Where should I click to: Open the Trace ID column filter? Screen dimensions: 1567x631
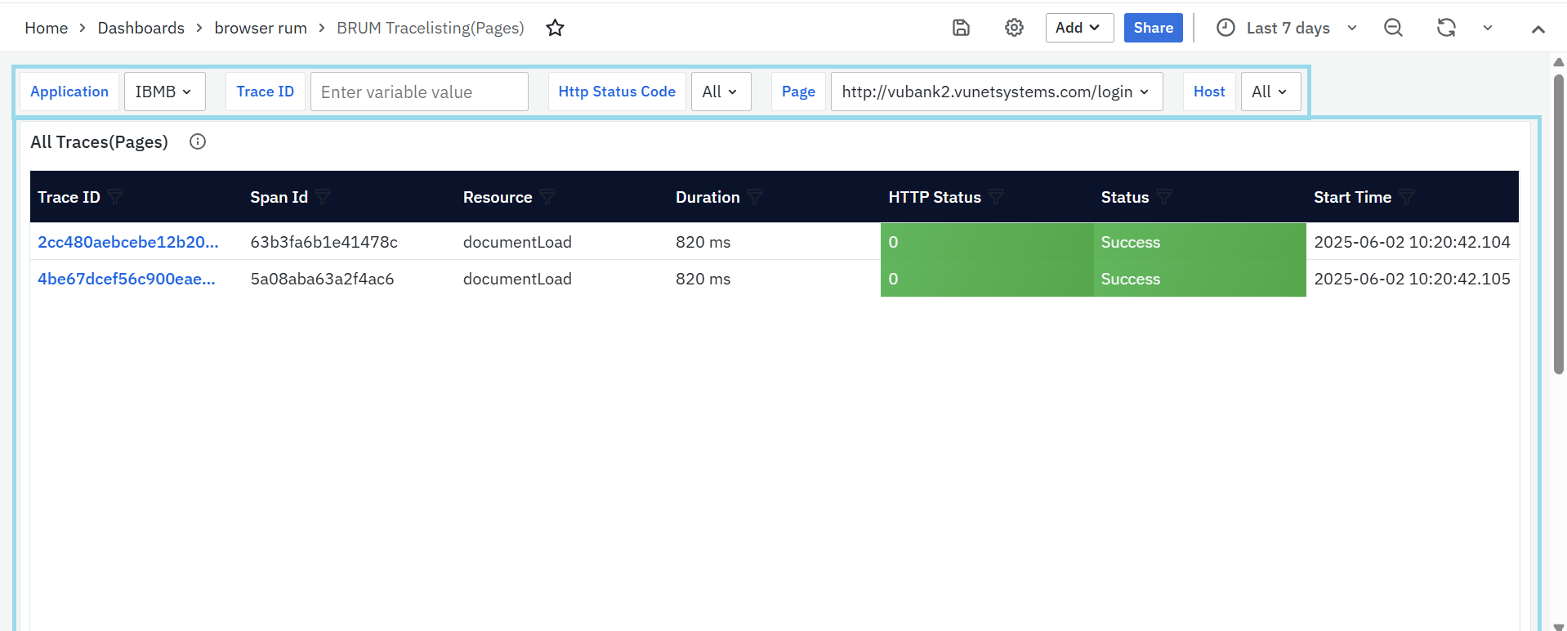tap(116, 197)
